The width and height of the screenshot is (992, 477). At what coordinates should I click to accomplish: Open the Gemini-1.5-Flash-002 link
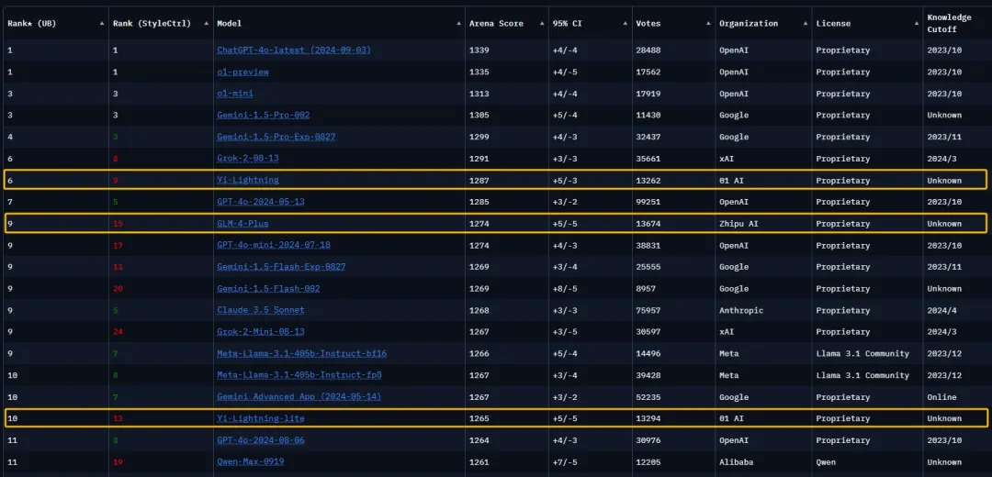coord(268,289)
